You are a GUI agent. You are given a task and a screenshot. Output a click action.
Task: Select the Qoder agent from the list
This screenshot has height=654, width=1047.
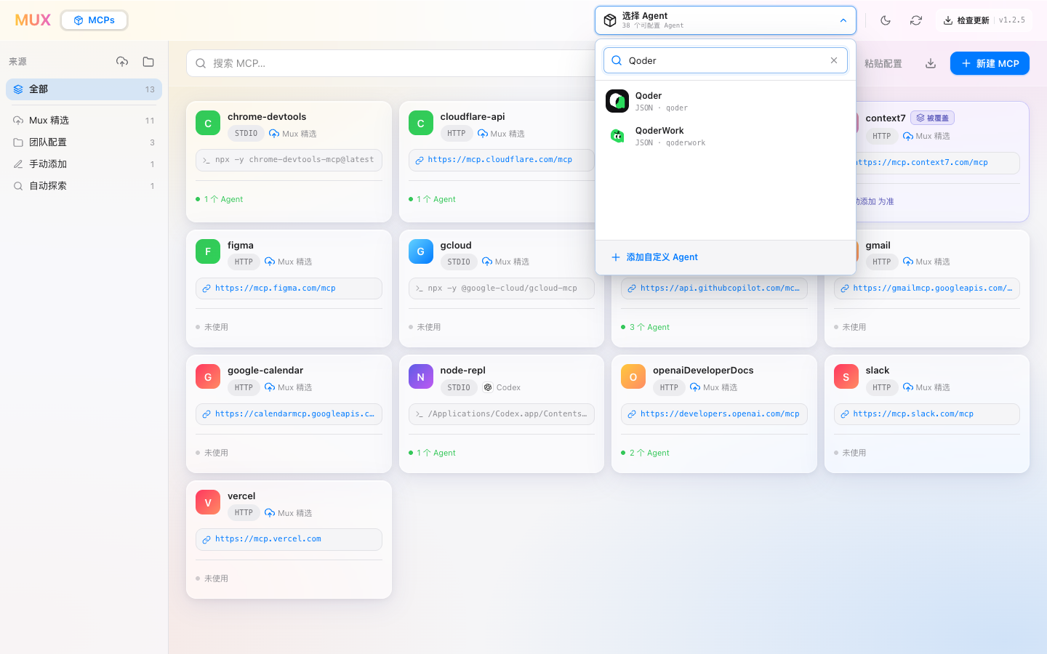(726, 101)
